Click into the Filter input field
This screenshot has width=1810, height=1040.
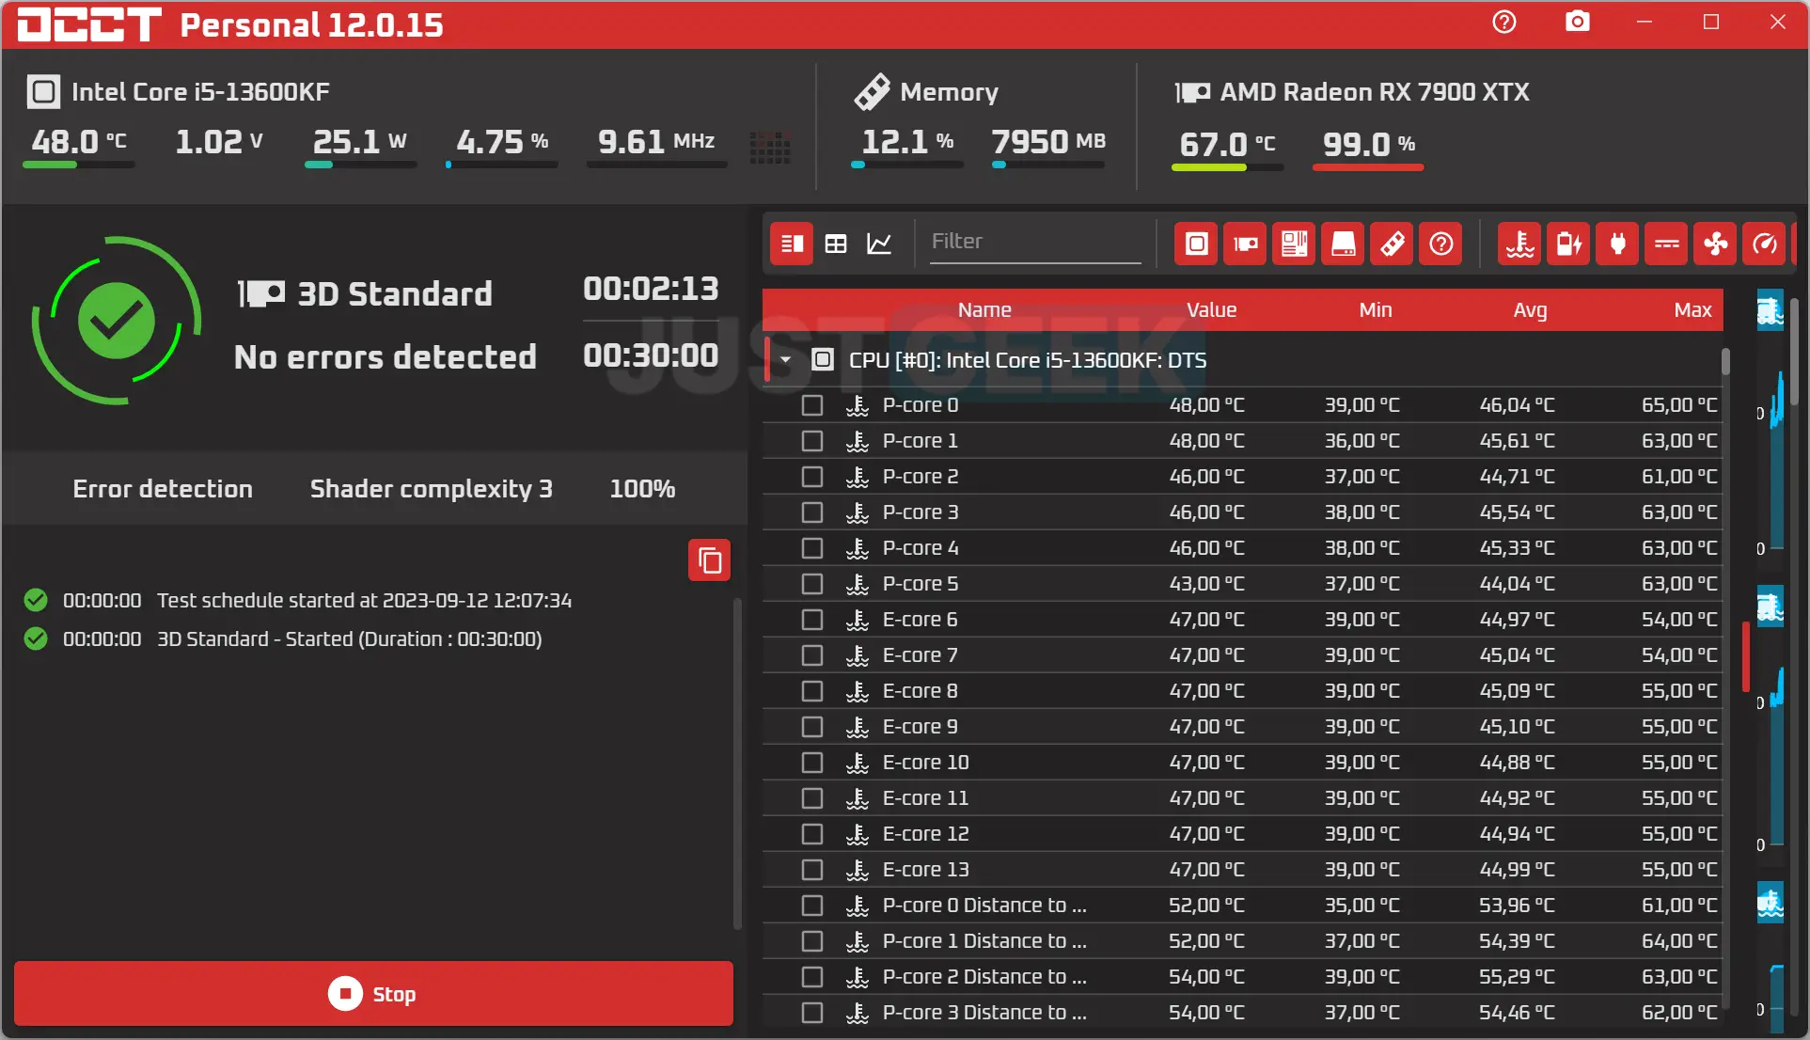tap(1035, 242)
